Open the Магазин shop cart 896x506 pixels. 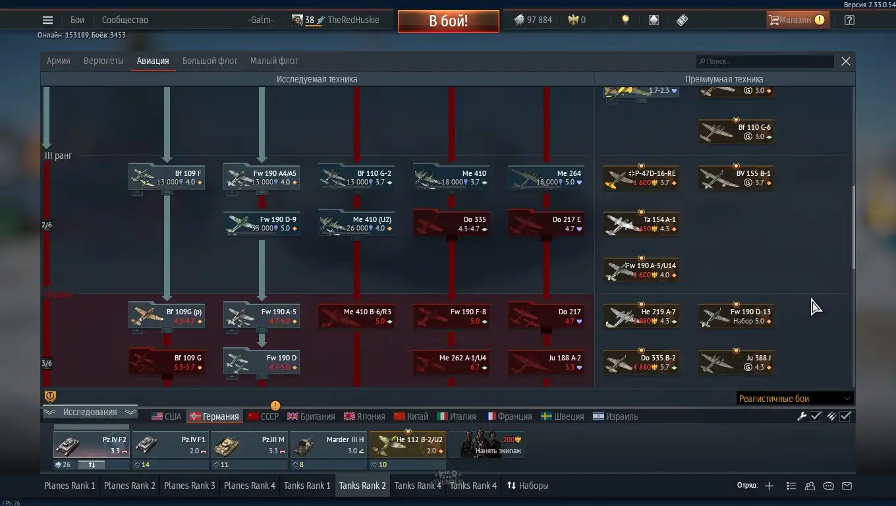click(x=797, y=20)
